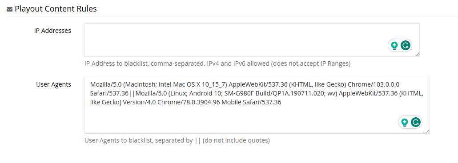Click the lightbulb suggestion icon in IP Addresses field
The height and width of the screenshot is (163, 458).
pyautogui.click(x=394, y=45)
